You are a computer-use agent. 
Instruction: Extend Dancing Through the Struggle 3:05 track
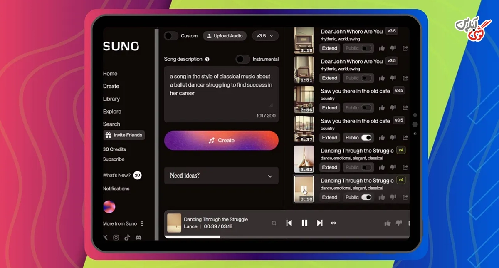[330, 167]
